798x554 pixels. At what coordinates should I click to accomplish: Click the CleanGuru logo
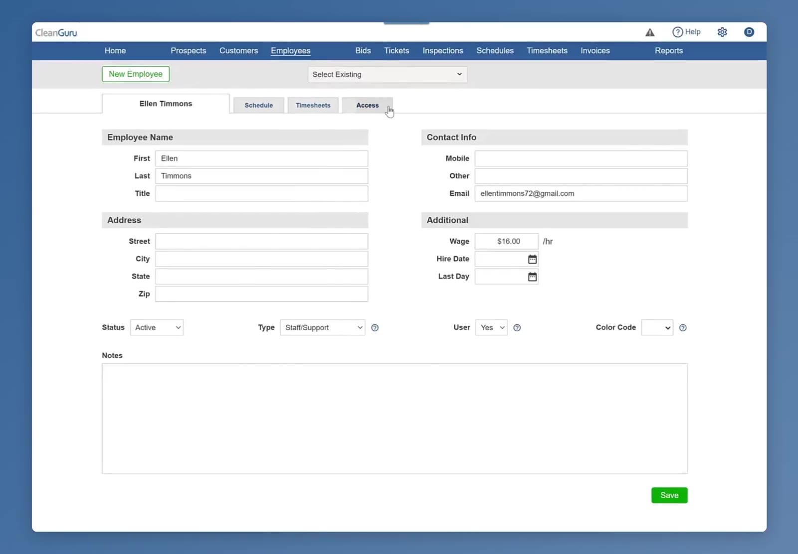coord(56,33)
